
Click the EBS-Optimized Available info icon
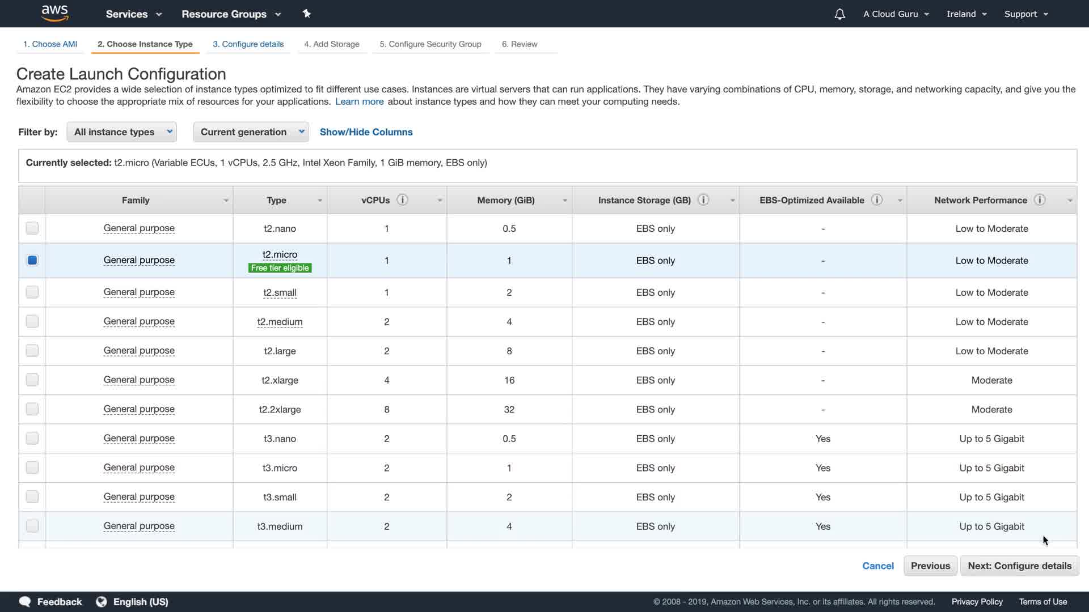877,199
